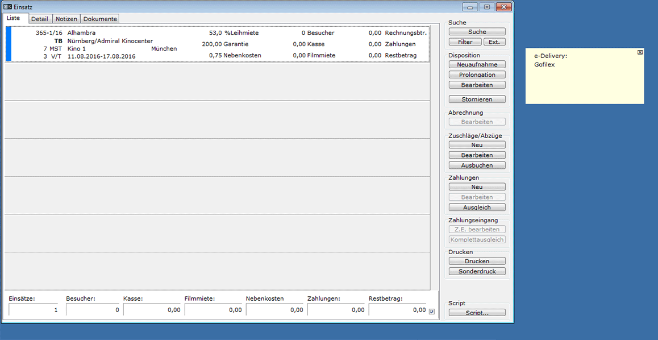Close the e-Delivery yellow note
Image resolution: width=658 pixels, height=340 pixels.
click(640, 52)
